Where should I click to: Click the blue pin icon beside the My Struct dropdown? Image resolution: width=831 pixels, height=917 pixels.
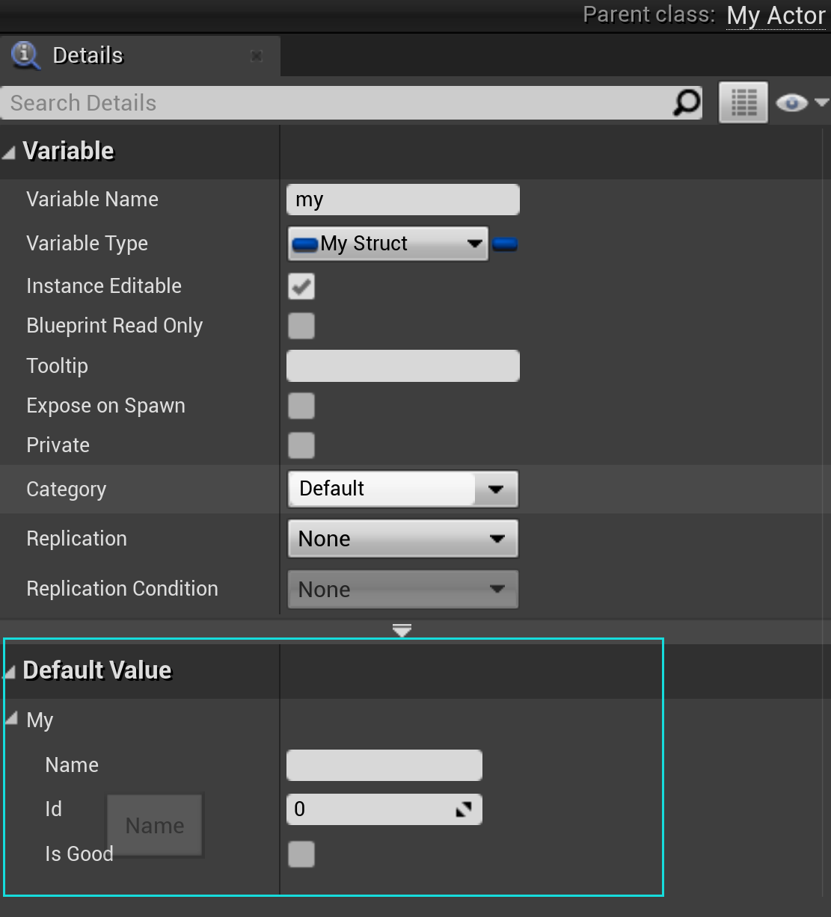(x=505, y=244)
